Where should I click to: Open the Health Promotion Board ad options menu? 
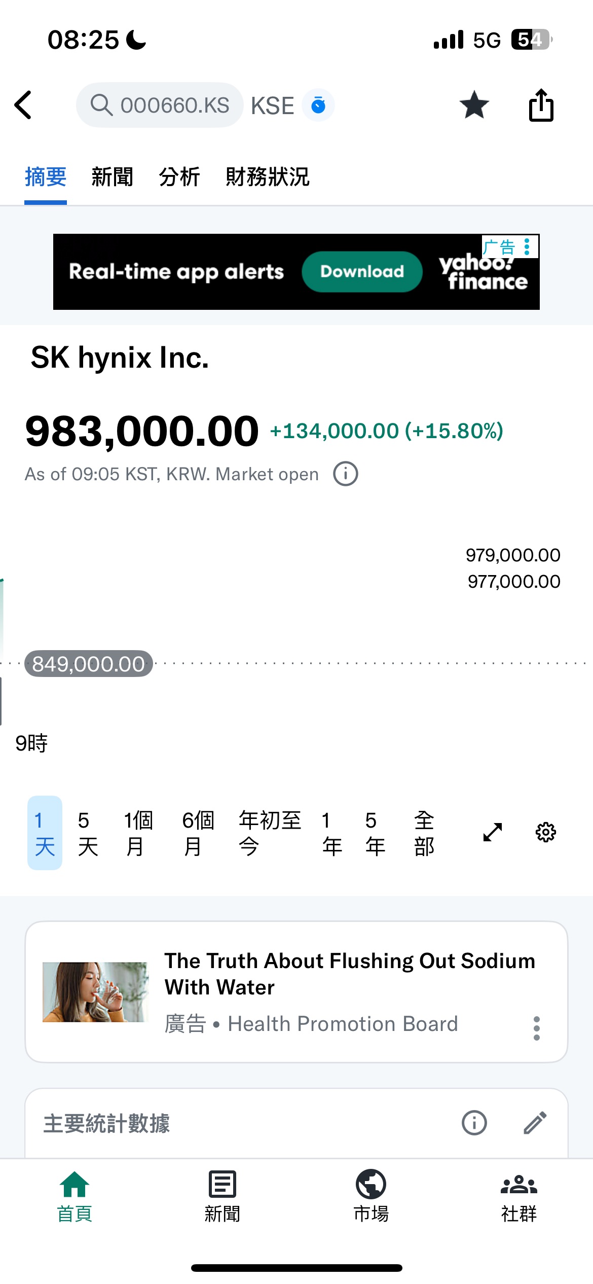click(537, 1028)
